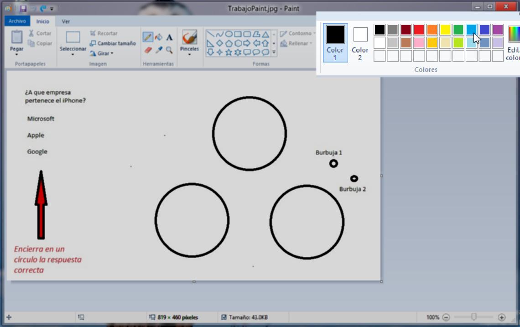Click the zoom slider handle
Screen dimensions: 520x327
pyautogui.click(x=474, y=317)
